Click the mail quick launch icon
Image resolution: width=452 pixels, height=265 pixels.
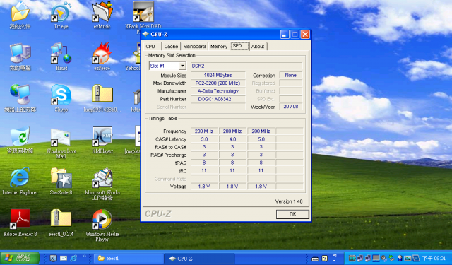pyautogui.click(x=64, y=259)
